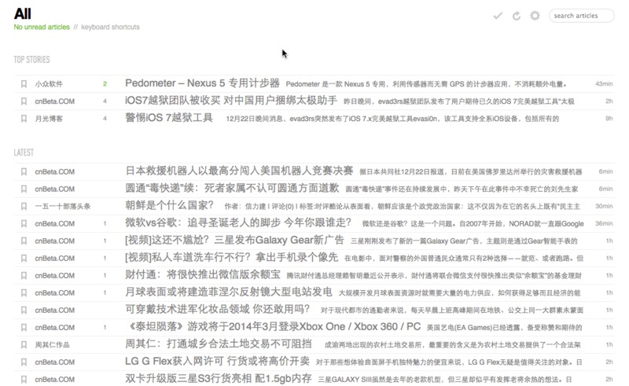Open headline 双卡升级版三星S3行货亮相

[x=219, y=378]
